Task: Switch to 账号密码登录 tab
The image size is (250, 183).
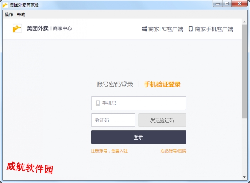Action: pos(115,84)
